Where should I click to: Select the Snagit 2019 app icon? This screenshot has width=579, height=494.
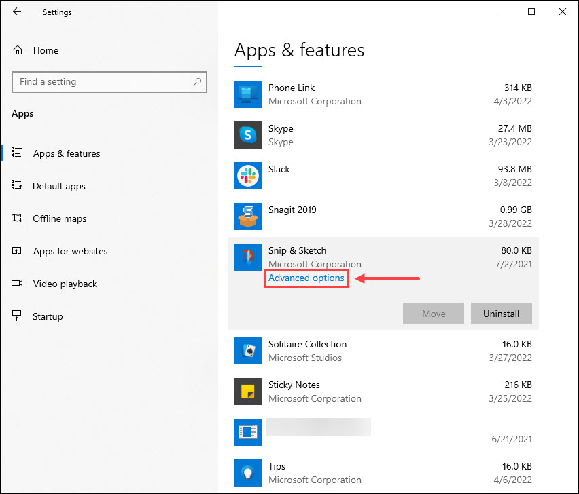click(x=247, y=216)
